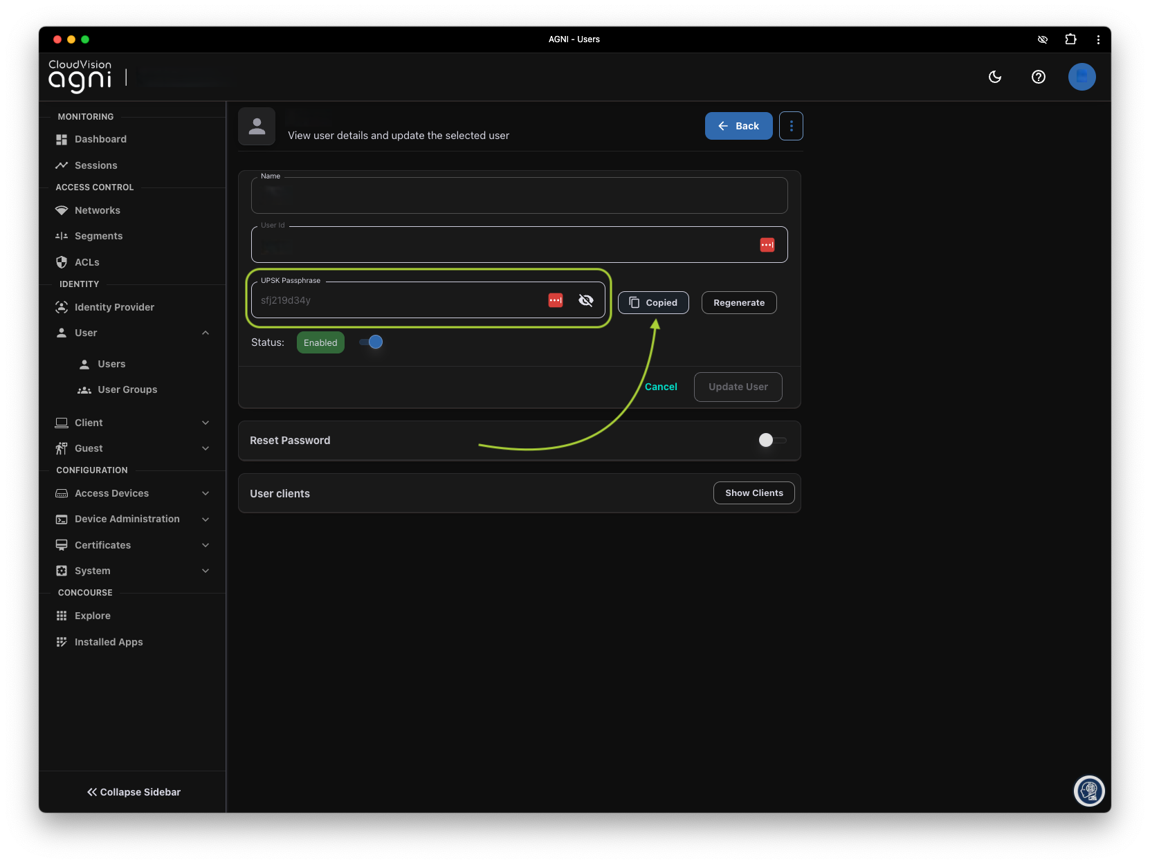Toggle the Enabled status switch
The height and width of the screenshot is (864, 1150).
pos(371,342)
